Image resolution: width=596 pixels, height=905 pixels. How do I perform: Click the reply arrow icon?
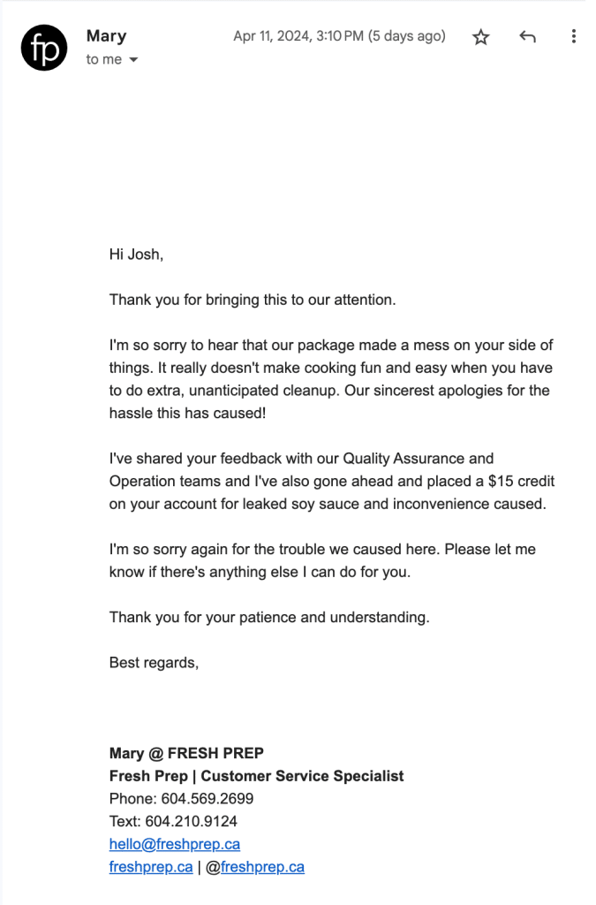coord(528,37)
